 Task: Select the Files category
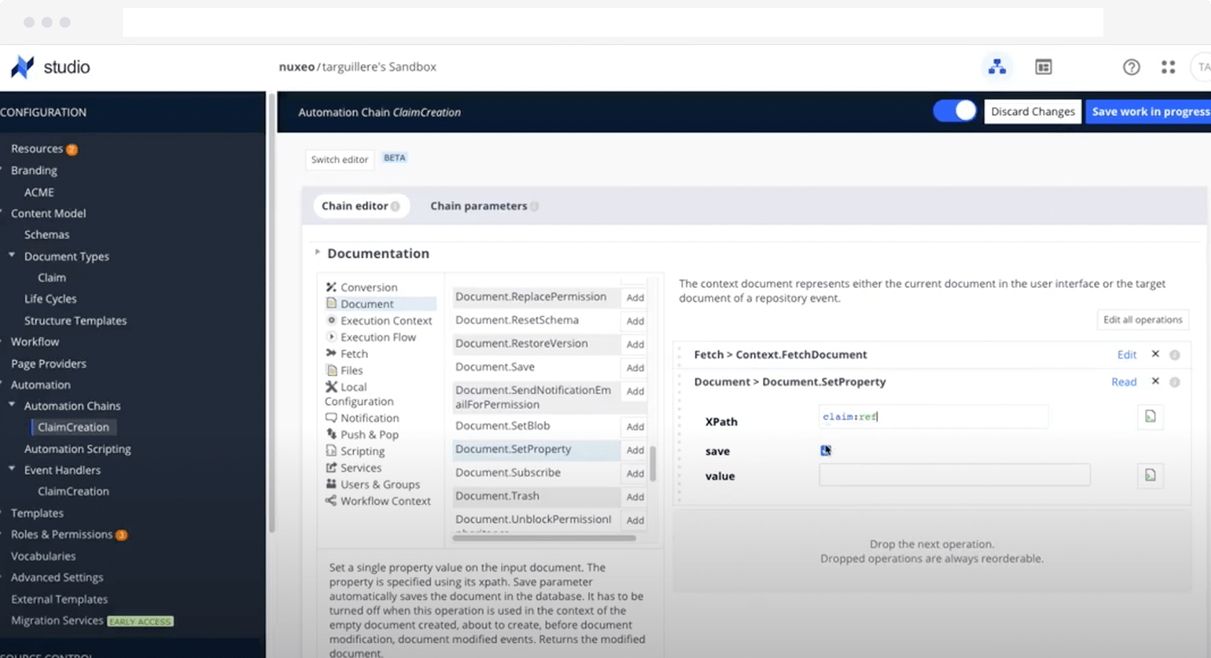tap(344, 370)
